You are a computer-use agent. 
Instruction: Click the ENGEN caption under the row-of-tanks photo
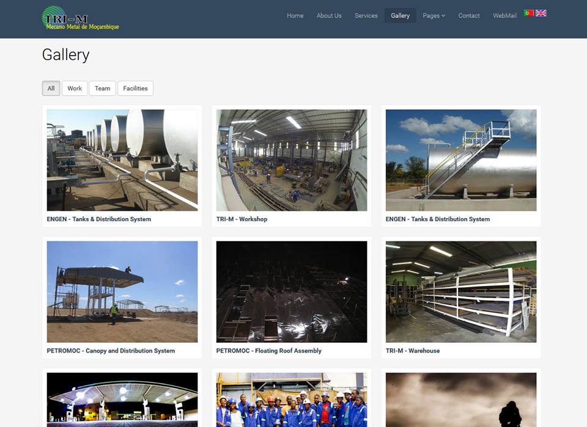(x=99, y=219)
